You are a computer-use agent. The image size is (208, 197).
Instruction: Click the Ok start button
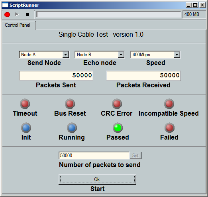coord(97,179)
